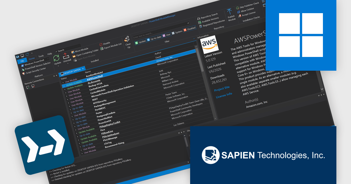Click the ribbon Search box
Image resolution: width=351 pixels, height=184 pixels.
68,48
